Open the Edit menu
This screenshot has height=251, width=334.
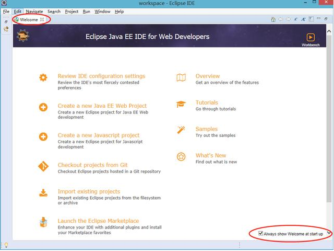(x=17, y=12)
